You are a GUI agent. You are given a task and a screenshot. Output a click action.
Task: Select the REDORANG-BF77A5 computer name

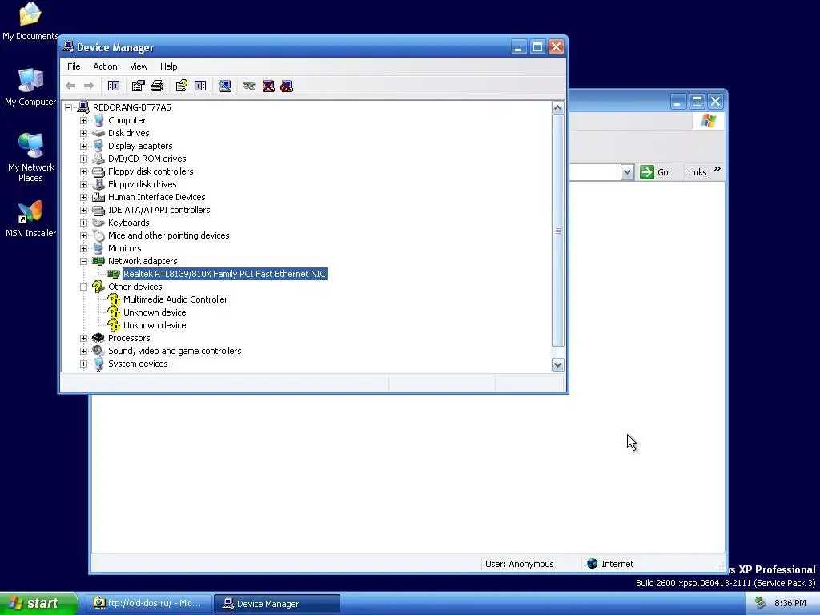[x=132, y=107]
